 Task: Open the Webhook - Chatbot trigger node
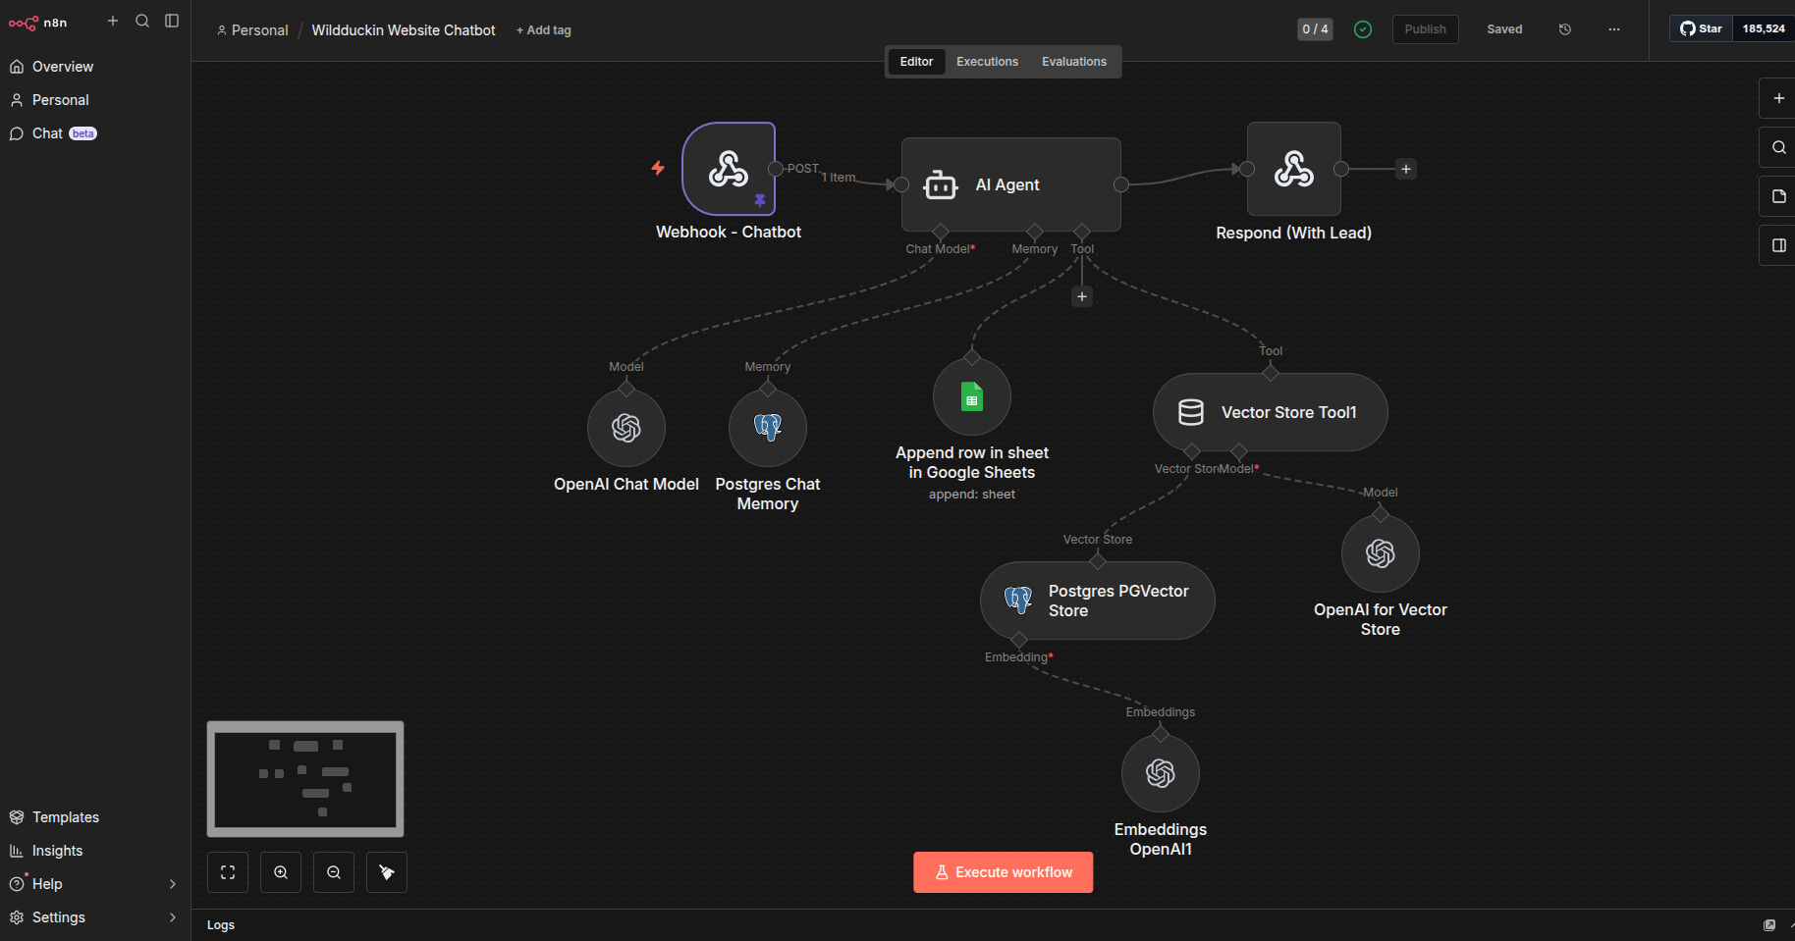pyautogui.click(x=729, y=169)
